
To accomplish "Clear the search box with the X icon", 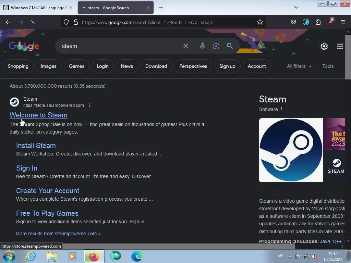I will point(185,46).
